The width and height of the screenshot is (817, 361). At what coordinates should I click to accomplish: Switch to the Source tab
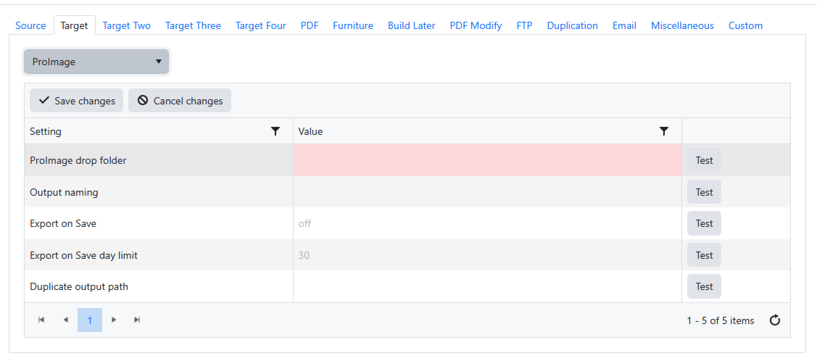(30, 25)
